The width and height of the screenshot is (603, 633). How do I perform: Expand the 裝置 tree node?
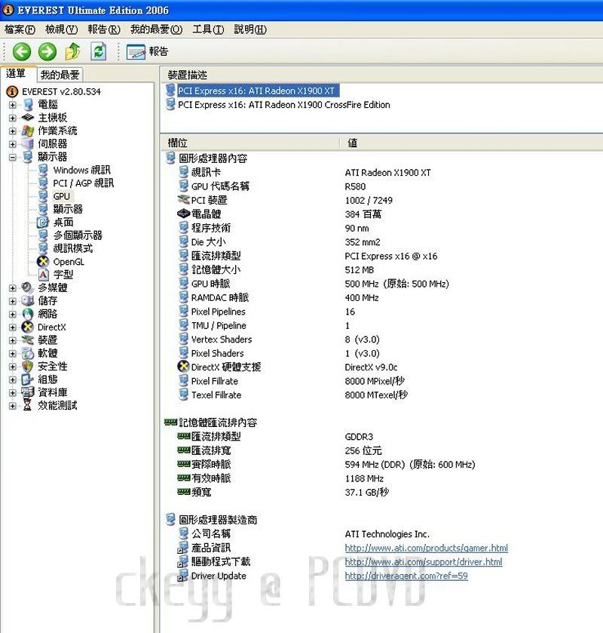(x=13, y=340)
